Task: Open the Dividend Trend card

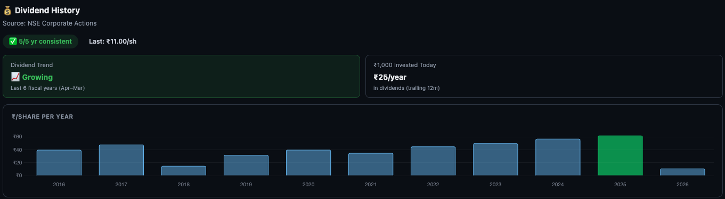Action: [182, 76]
